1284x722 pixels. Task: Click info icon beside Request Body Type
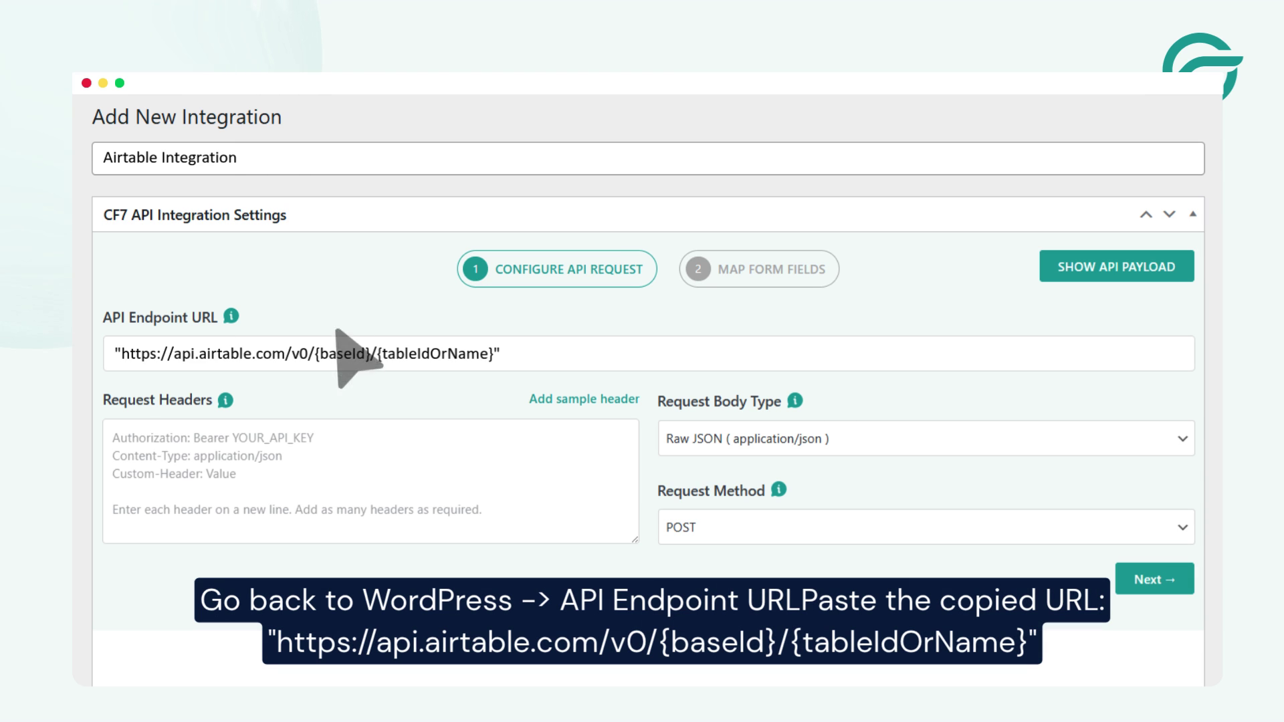794,400
